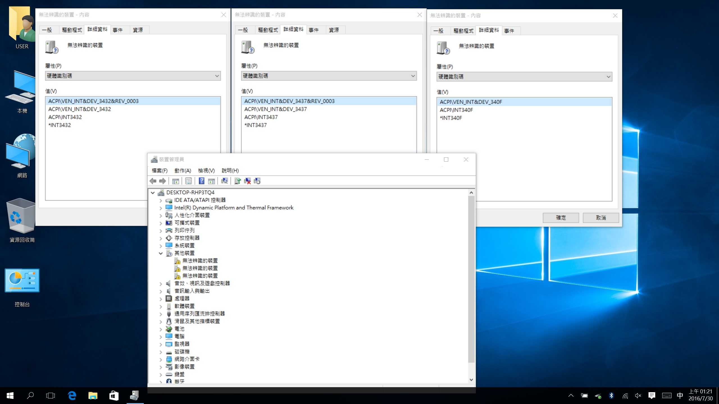Expand the 系統裝置 tree node
This screenshot has width=719, height=404.
pyautogui.click(x=161, y=246)
